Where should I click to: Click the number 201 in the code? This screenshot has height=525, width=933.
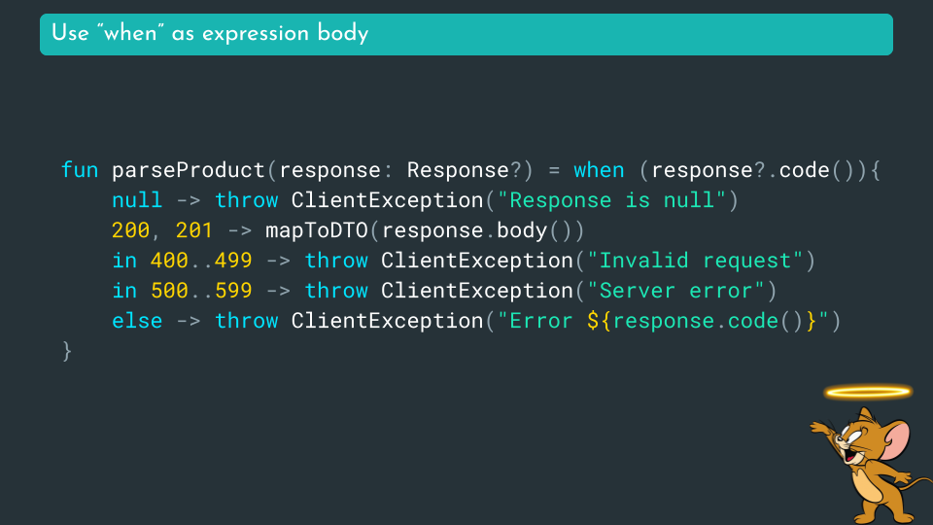[x=194, y=230]
